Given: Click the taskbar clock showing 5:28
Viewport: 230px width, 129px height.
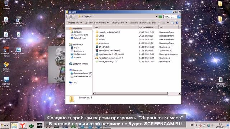Looking at the screenshot, I should [221, 125].
